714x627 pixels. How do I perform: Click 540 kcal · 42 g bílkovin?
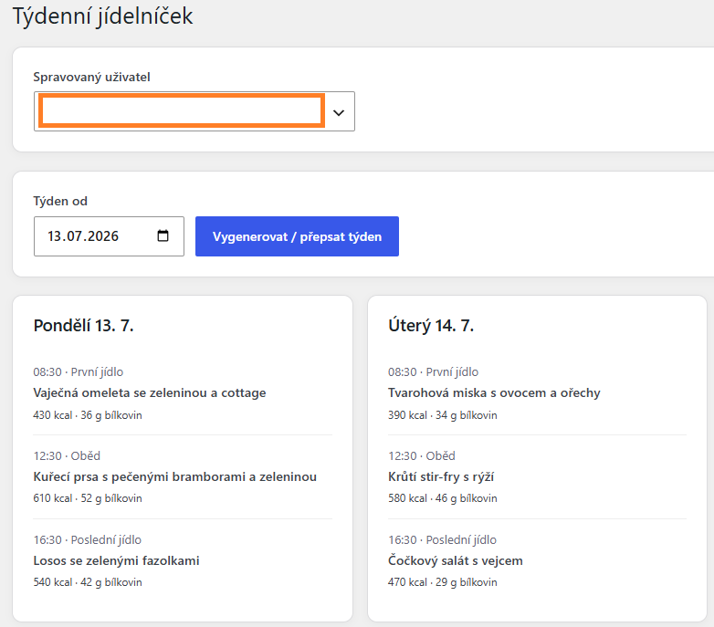coord(88,582)
